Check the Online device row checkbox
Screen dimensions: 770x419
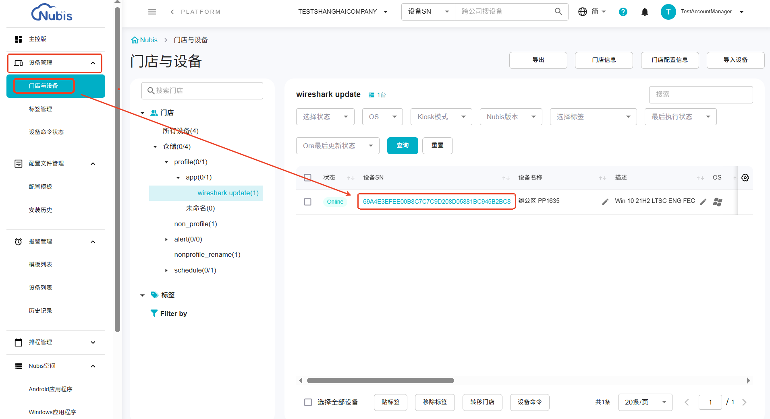pyautogui.click(x=308, y=202)
